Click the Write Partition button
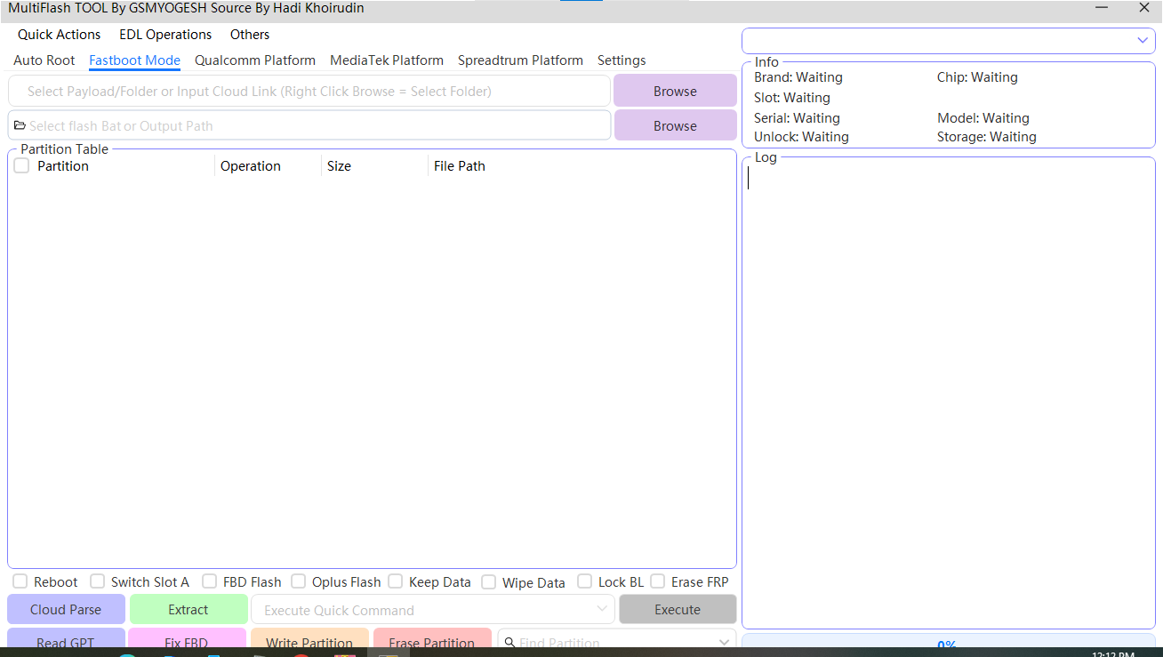This screenshot has width=1163, height=657. click(x=309, y=642)
